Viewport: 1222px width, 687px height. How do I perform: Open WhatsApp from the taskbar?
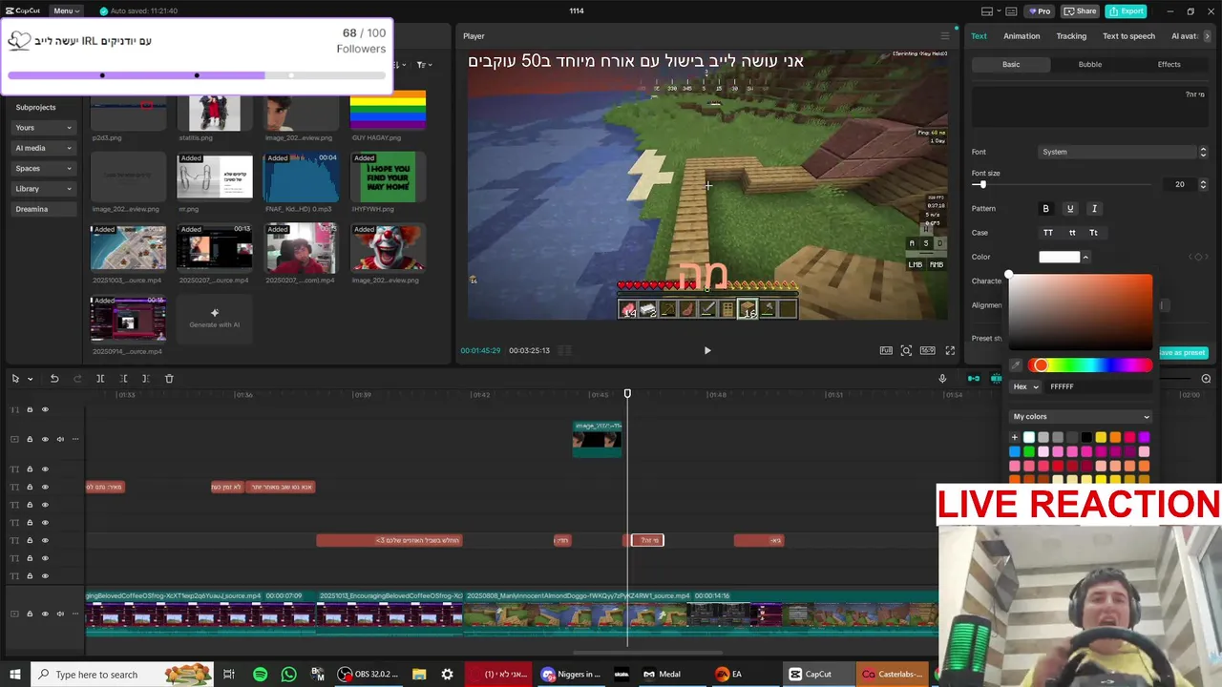(289, 674)
